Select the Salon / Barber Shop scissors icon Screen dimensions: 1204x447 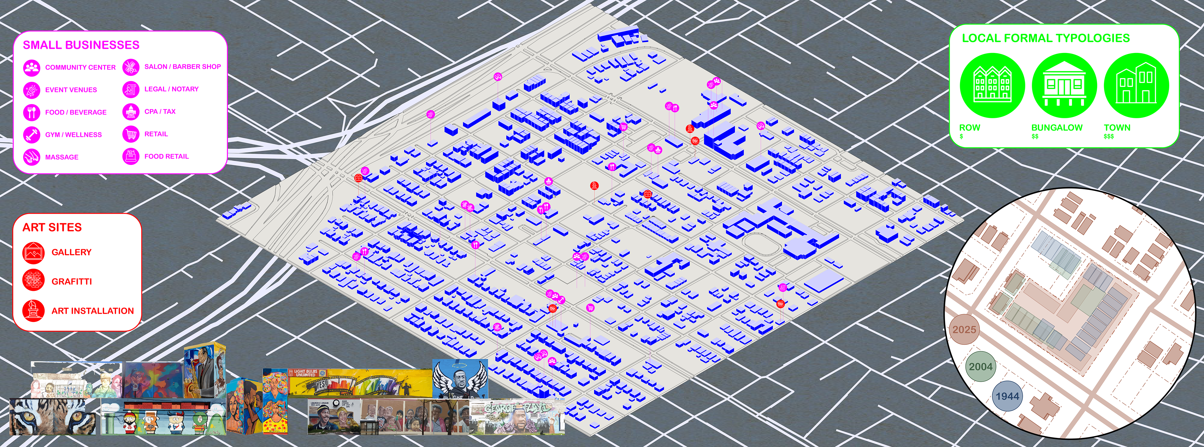[131, 67]
